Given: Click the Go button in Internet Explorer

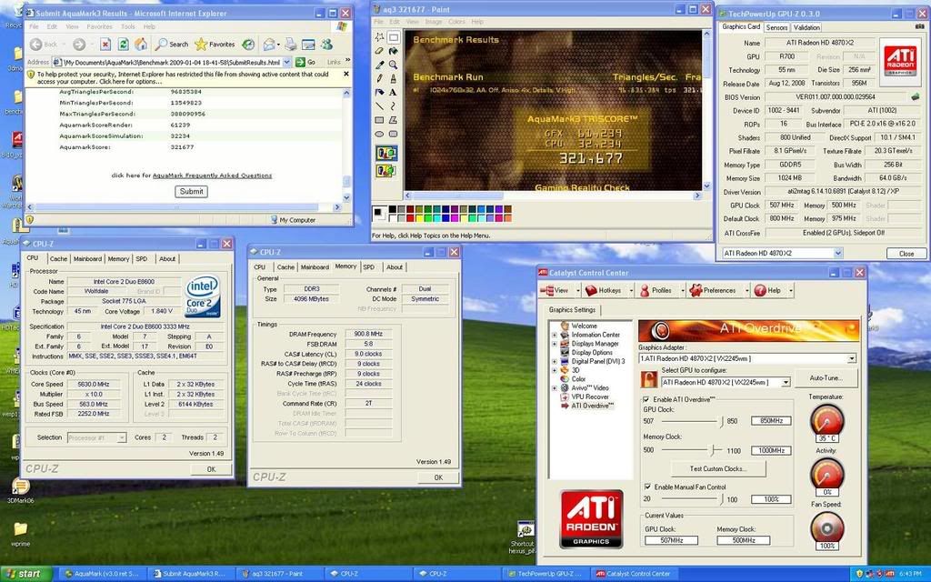Looking at the screenshot, I should tap(306, 62).
